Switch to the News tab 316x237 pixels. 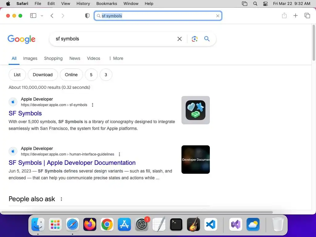[x=75, y=58]
